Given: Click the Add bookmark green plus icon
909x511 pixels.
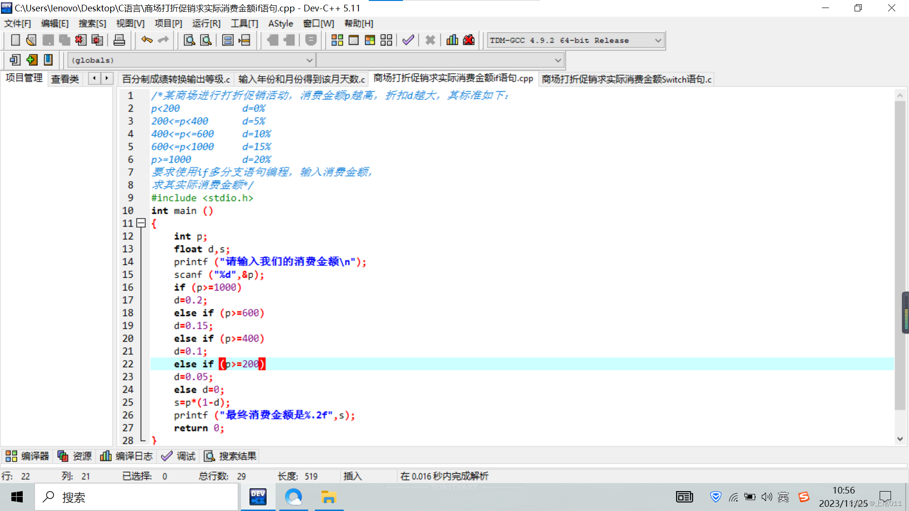Looking at the screenshot, I should point(32,60).
